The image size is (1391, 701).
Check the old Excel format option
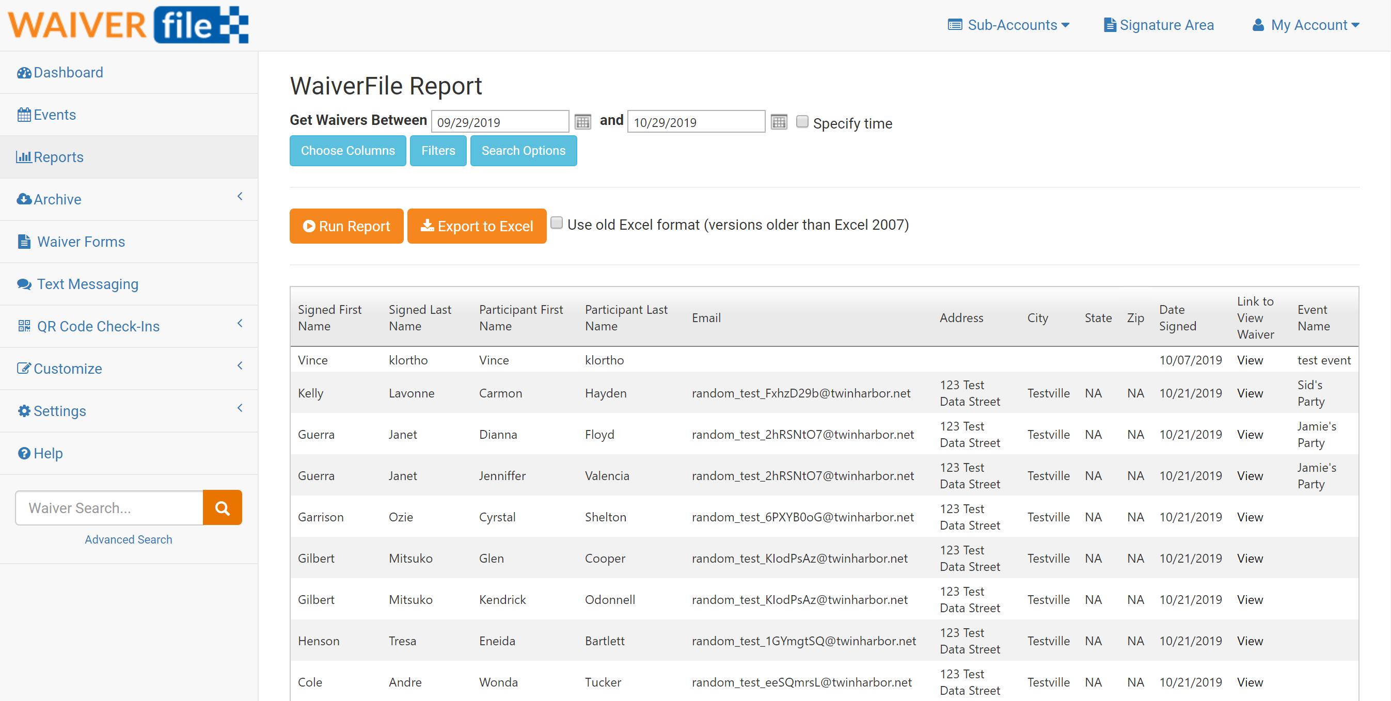tap(556, 223)
